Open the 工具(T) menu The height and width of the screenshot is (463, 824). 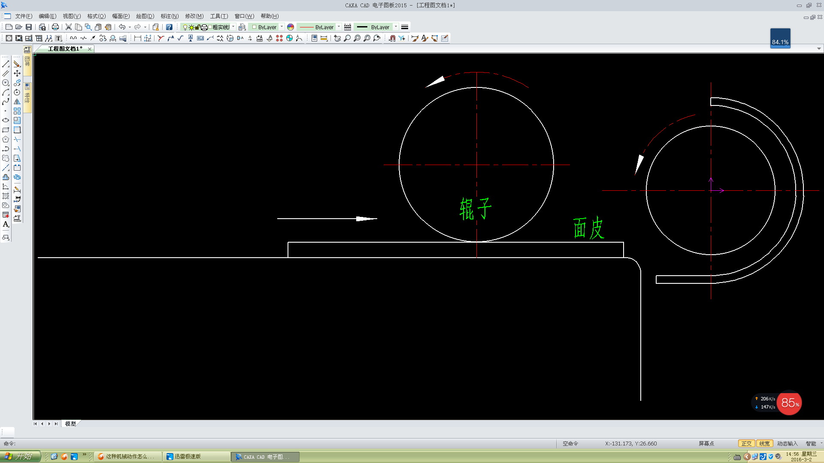click(219, 16)
